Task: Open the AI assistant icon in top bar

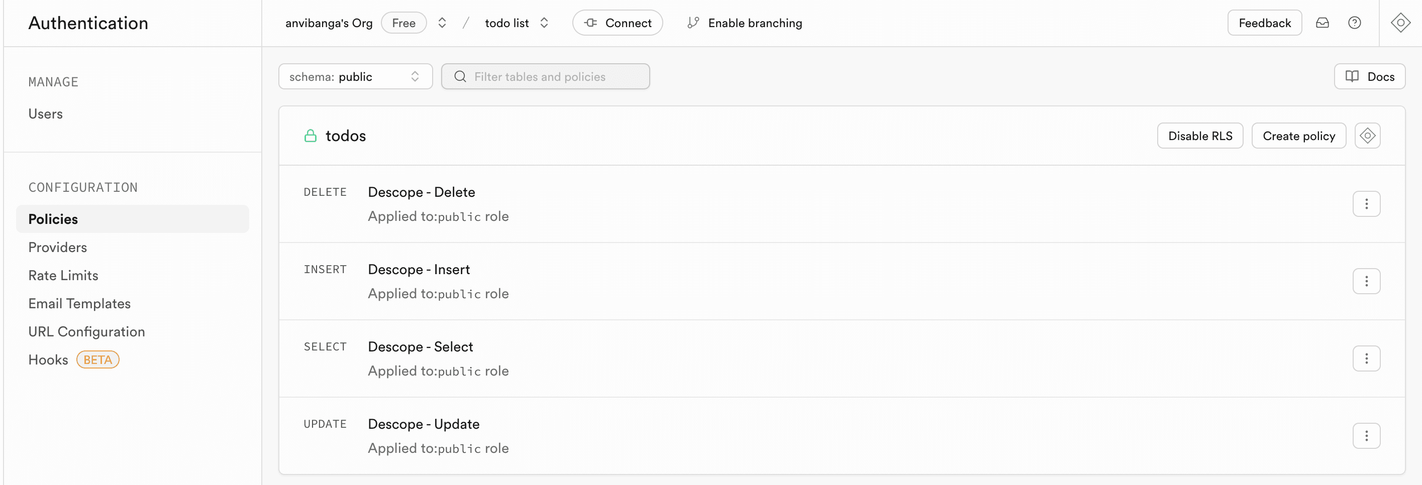Action: tap(1400, 23)
